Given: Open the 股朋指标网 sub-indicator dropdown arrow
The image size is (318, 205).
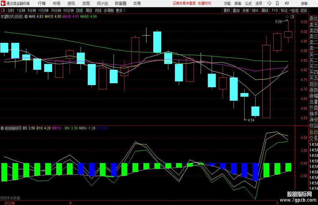Looking at the screenshot, I should tap(2, 128).
